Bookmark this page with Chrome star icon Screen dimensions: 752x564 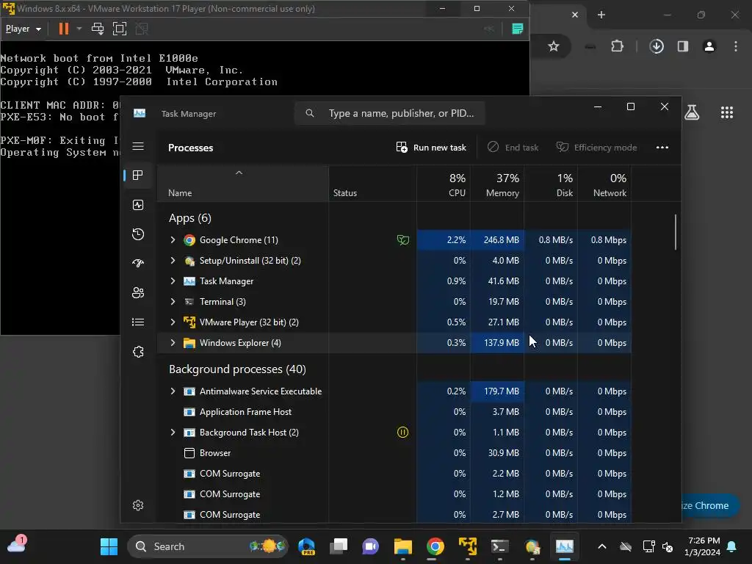click(554, 46)
